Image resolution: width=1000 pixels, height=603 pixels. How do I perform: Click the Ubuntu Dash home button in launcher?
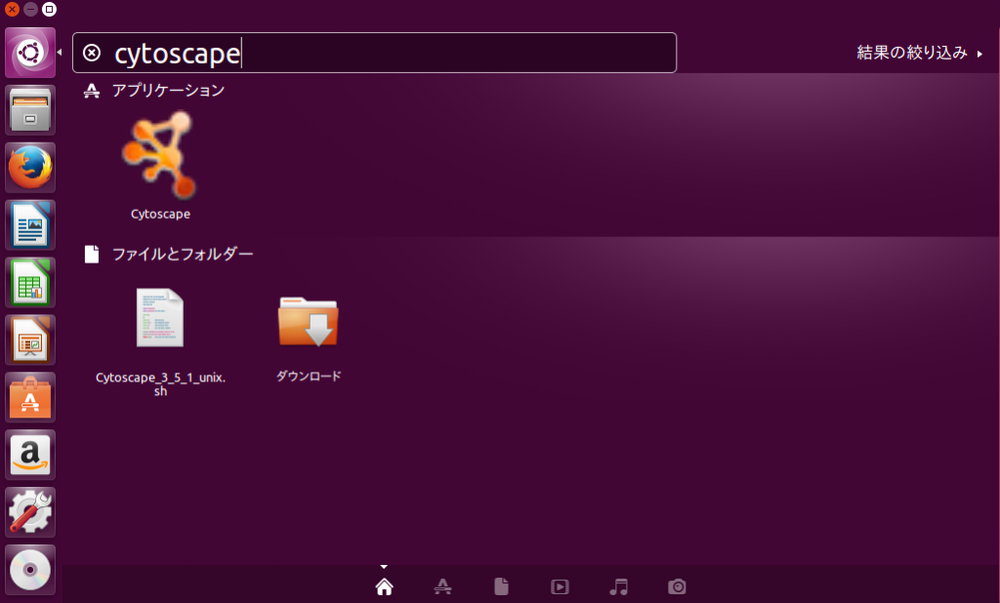coord(30,53)
